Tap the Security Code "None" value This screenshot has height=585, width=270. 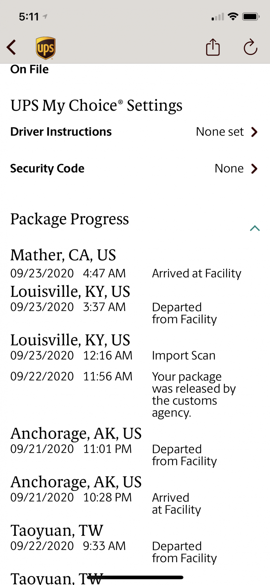tap(229, 169)
